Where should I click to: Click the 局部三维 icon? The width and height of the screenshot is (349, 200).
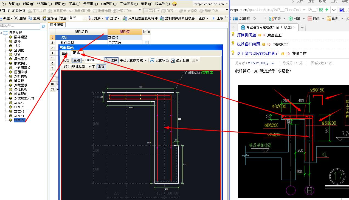pyautogui.click(x=202, y=11)
